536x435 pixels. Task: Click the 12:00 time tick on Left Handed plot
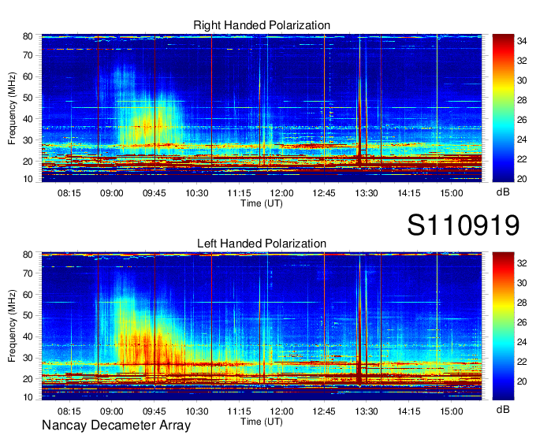(281, 411)
